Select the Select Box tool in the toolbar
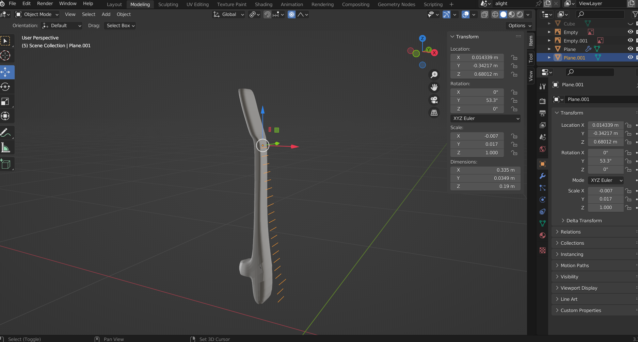The height and width of the screenshot is (342, 638). point(5,41)
